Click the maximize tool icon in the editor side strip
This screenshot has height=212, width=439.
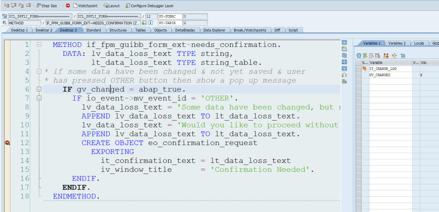[344, 62]
